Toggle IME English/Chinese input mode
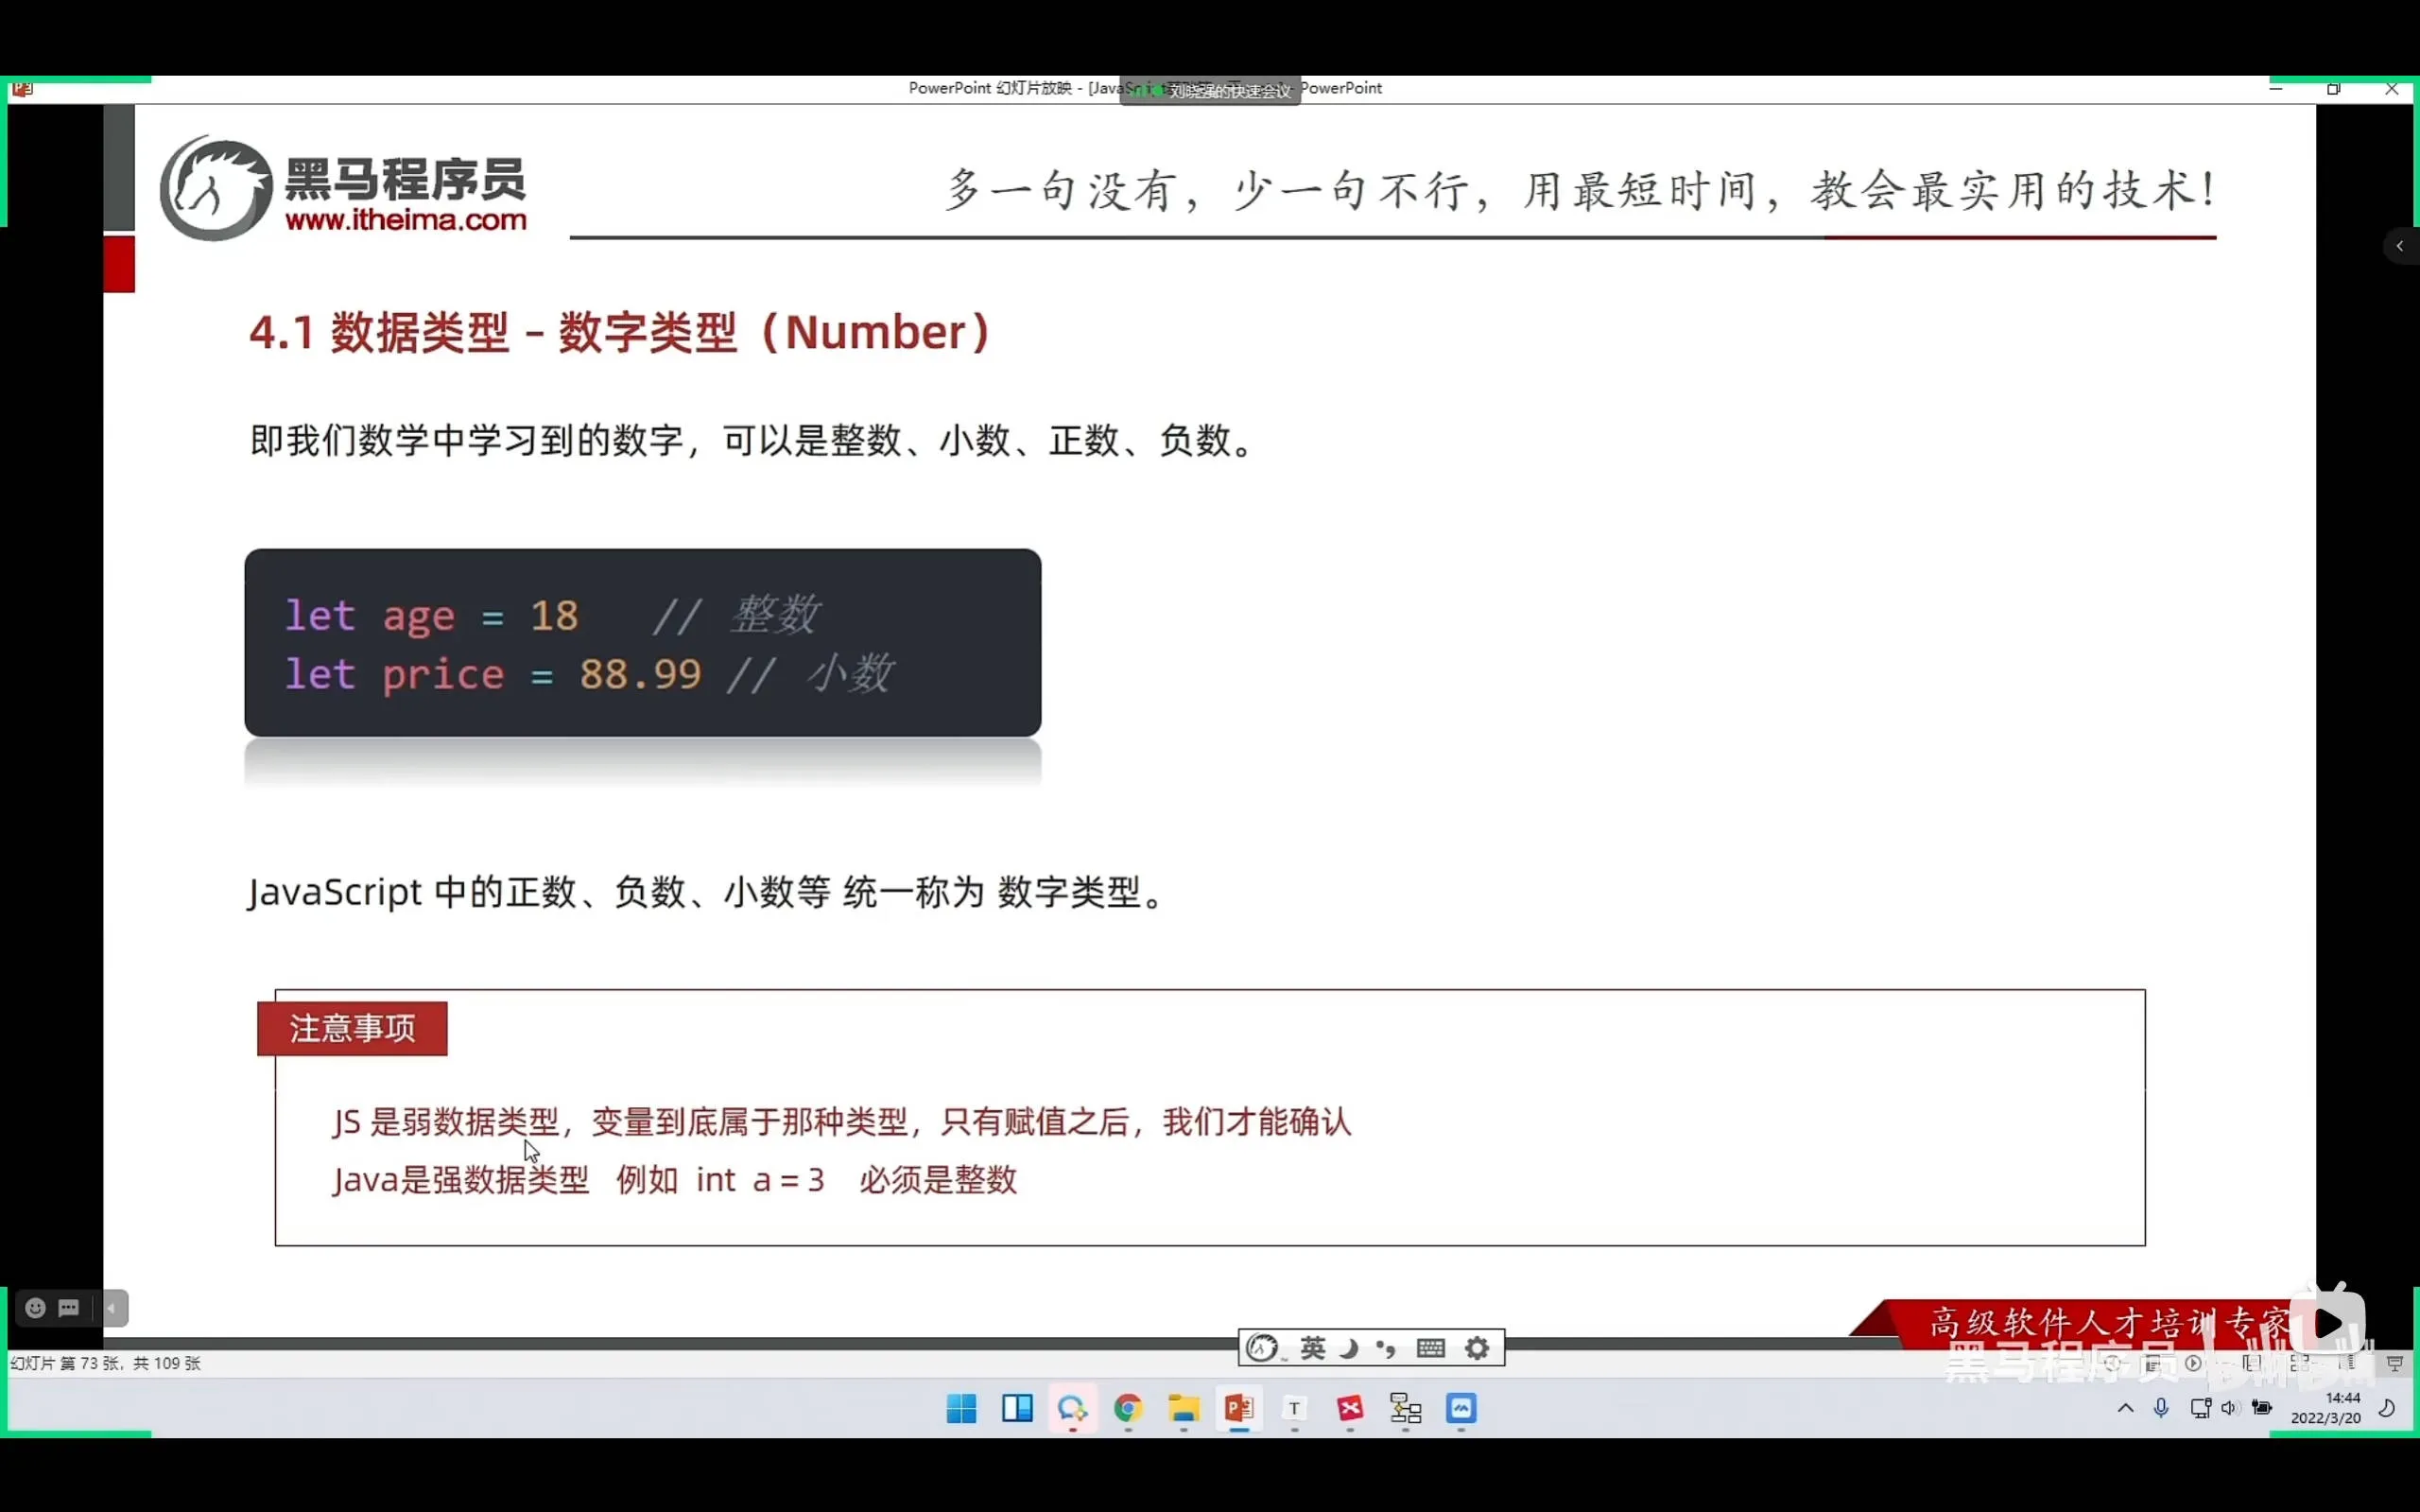Viewport: 2420px width, 1512px height. click(x=1312, y=1348)
